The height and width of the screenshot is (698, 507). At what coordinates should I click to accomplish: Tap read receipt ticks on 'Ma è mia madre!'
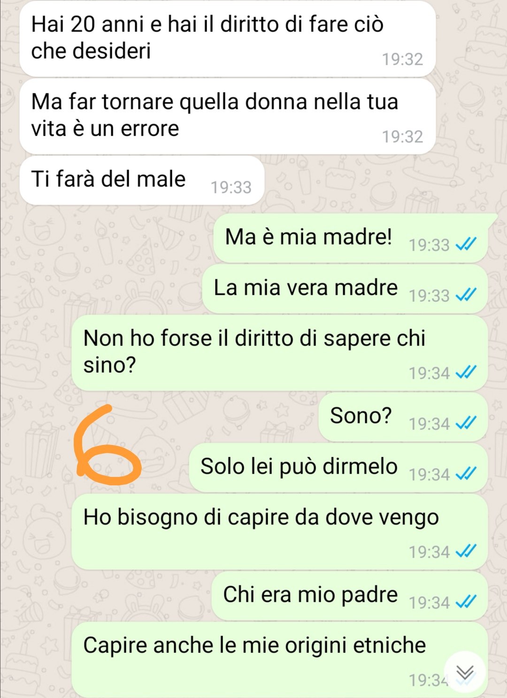point(466,244)
